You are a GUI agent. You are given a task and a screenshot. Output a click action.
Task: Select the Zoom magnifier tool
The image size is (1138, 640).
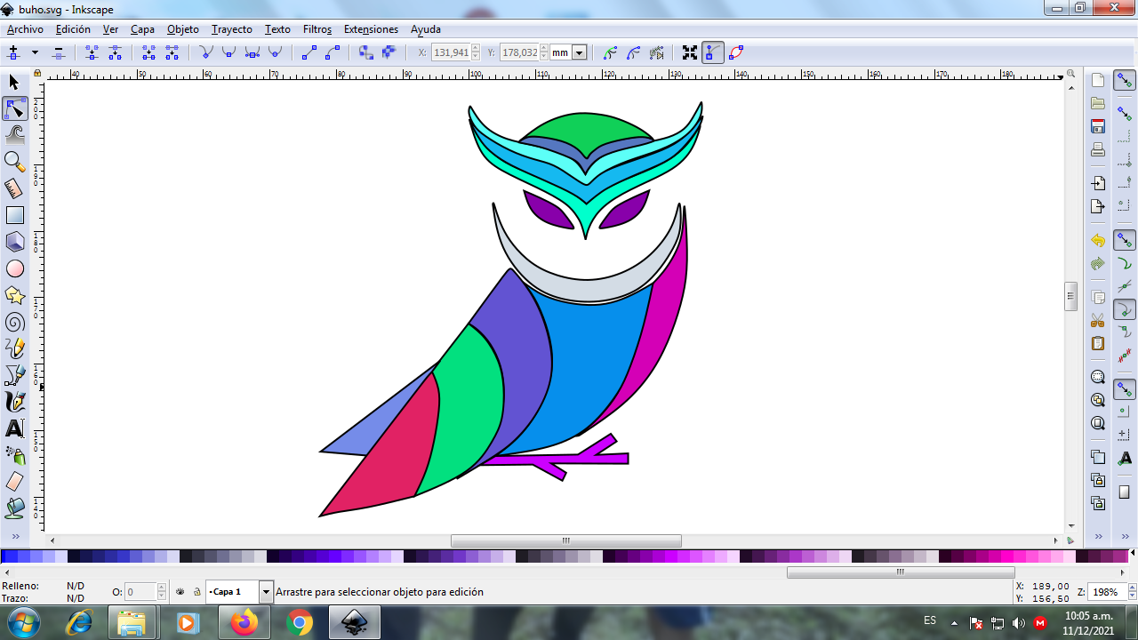[x=14, y=162]
